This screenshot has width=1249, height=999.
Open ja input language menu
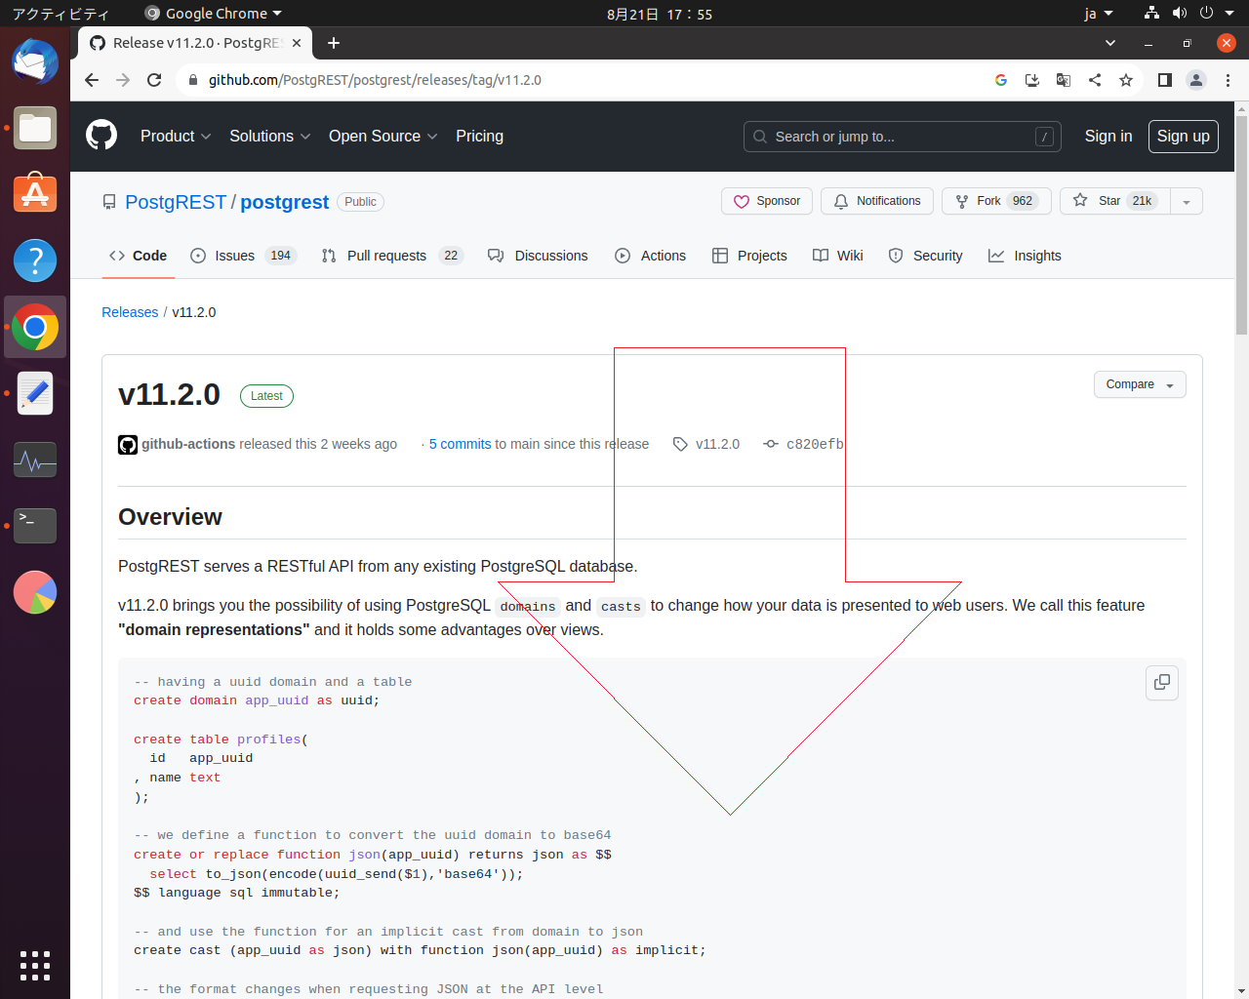tap(1099, 14)
